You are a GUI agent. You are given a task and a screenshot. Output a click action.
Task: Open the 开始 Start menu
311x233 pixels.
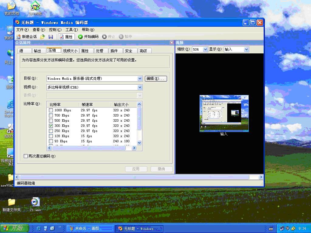(x=14, y=228)
